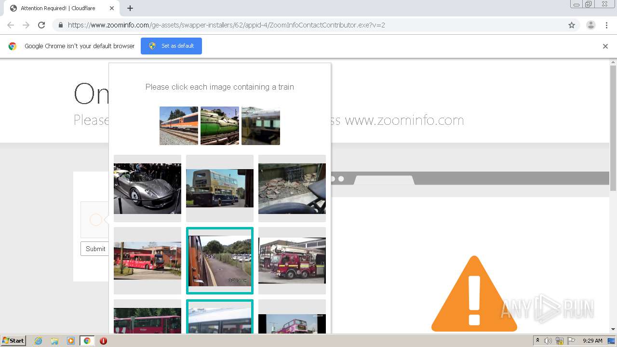Open Windows Explorer folder icon in taskbar
The height and width of the screenshot is (347, 617).
pyautogui.click(x=54, y=341)
